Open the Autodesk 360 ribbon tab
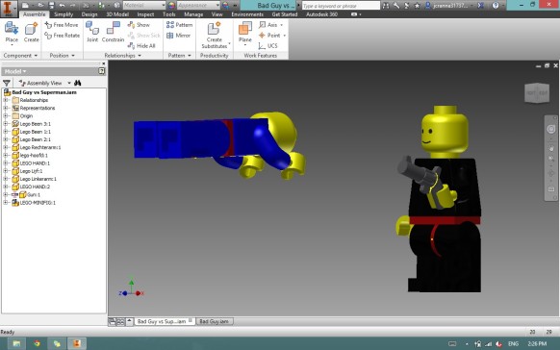 [321, 14]
